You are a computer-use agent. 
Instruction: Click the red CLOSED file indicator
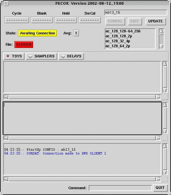(x=24, y=45)
